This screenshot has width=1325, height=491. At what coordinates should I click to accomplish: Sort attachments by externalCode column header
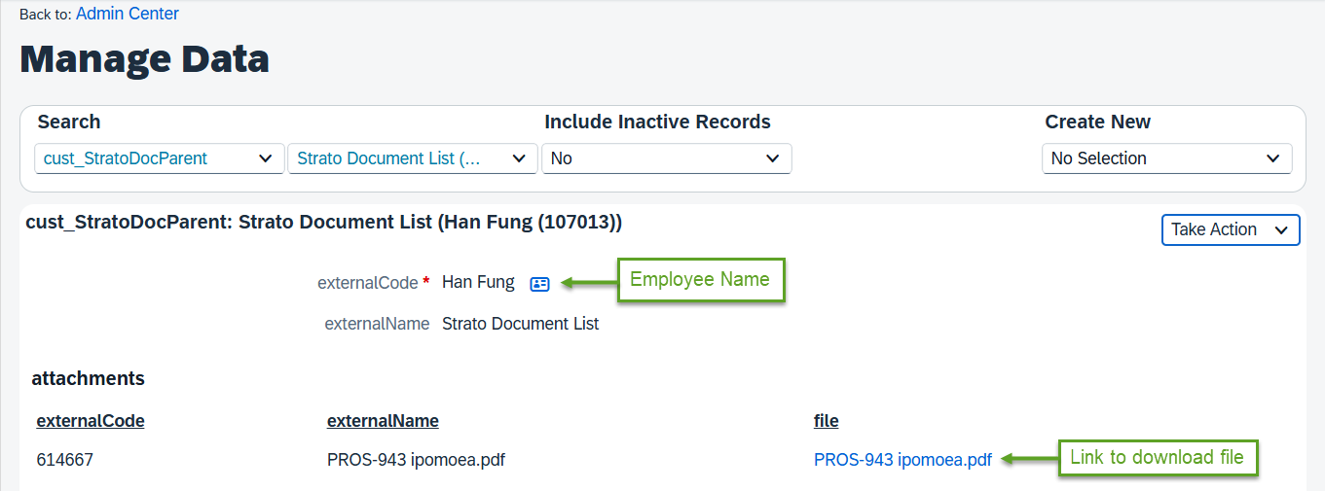click(x=91, y=421)
